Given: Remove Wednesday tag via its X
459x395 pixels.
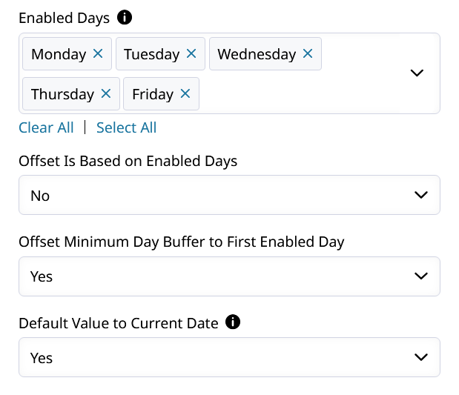Looking at the screenshot, I should (308, 53).
